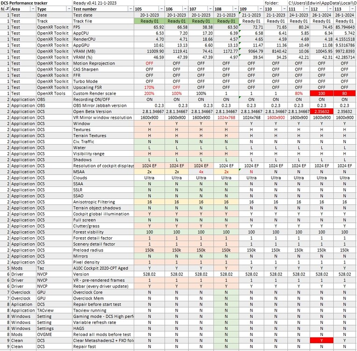Viewport: 357px width, 351px height.
Task: Select the red-filled 100 cell in Custom Render scale
Action: click(321, 94)
